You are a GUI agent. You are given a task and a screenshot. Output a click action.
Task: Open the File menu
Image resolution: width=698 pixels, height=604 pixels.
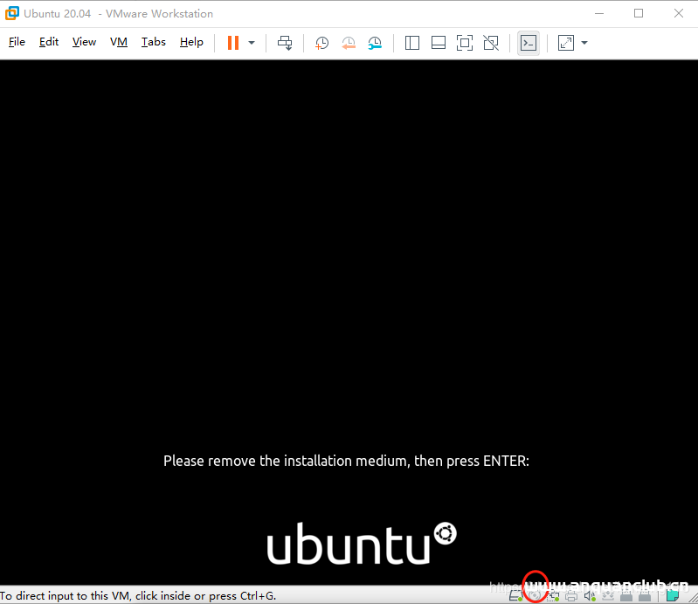(x=17, y=42)
